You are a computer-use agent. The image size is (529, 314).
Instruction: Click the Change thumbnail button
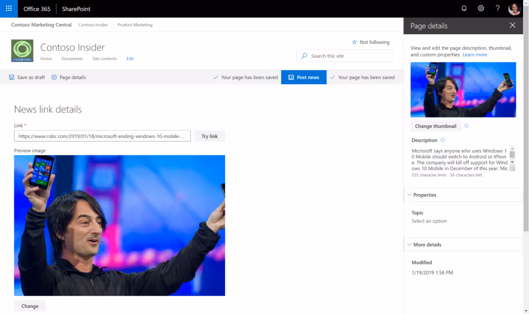(x=435, y=126)
